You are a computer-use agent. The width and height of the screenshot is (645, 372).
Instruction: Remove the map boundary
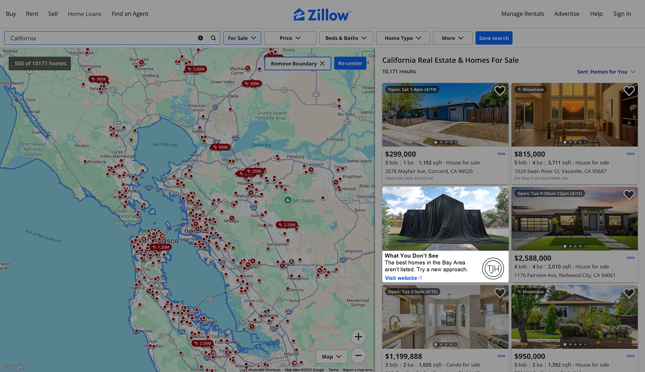pos(298,63)
